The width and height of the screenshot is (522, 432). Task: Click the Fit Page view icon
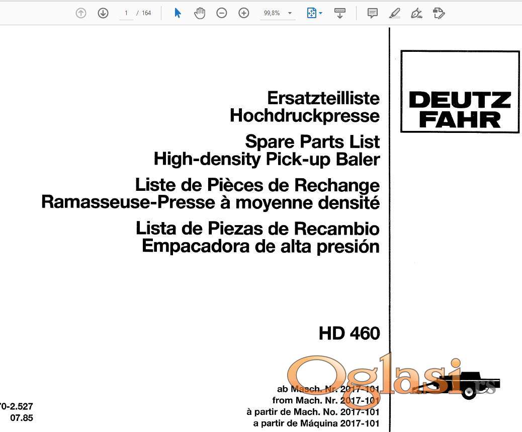pyautogui.click(x=312, y=13)
